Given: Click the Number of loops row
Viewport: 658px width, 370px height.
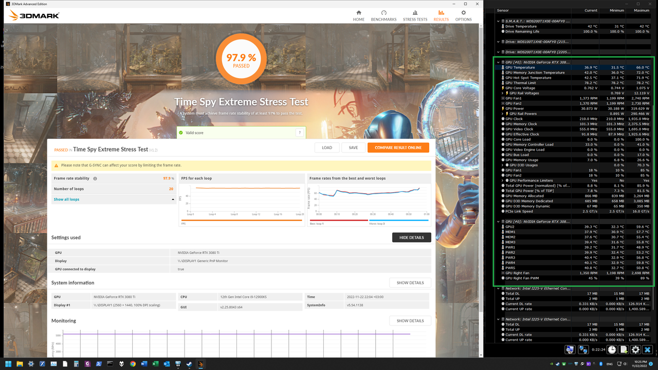Looking at the screenshot, I should click(114, 189).
